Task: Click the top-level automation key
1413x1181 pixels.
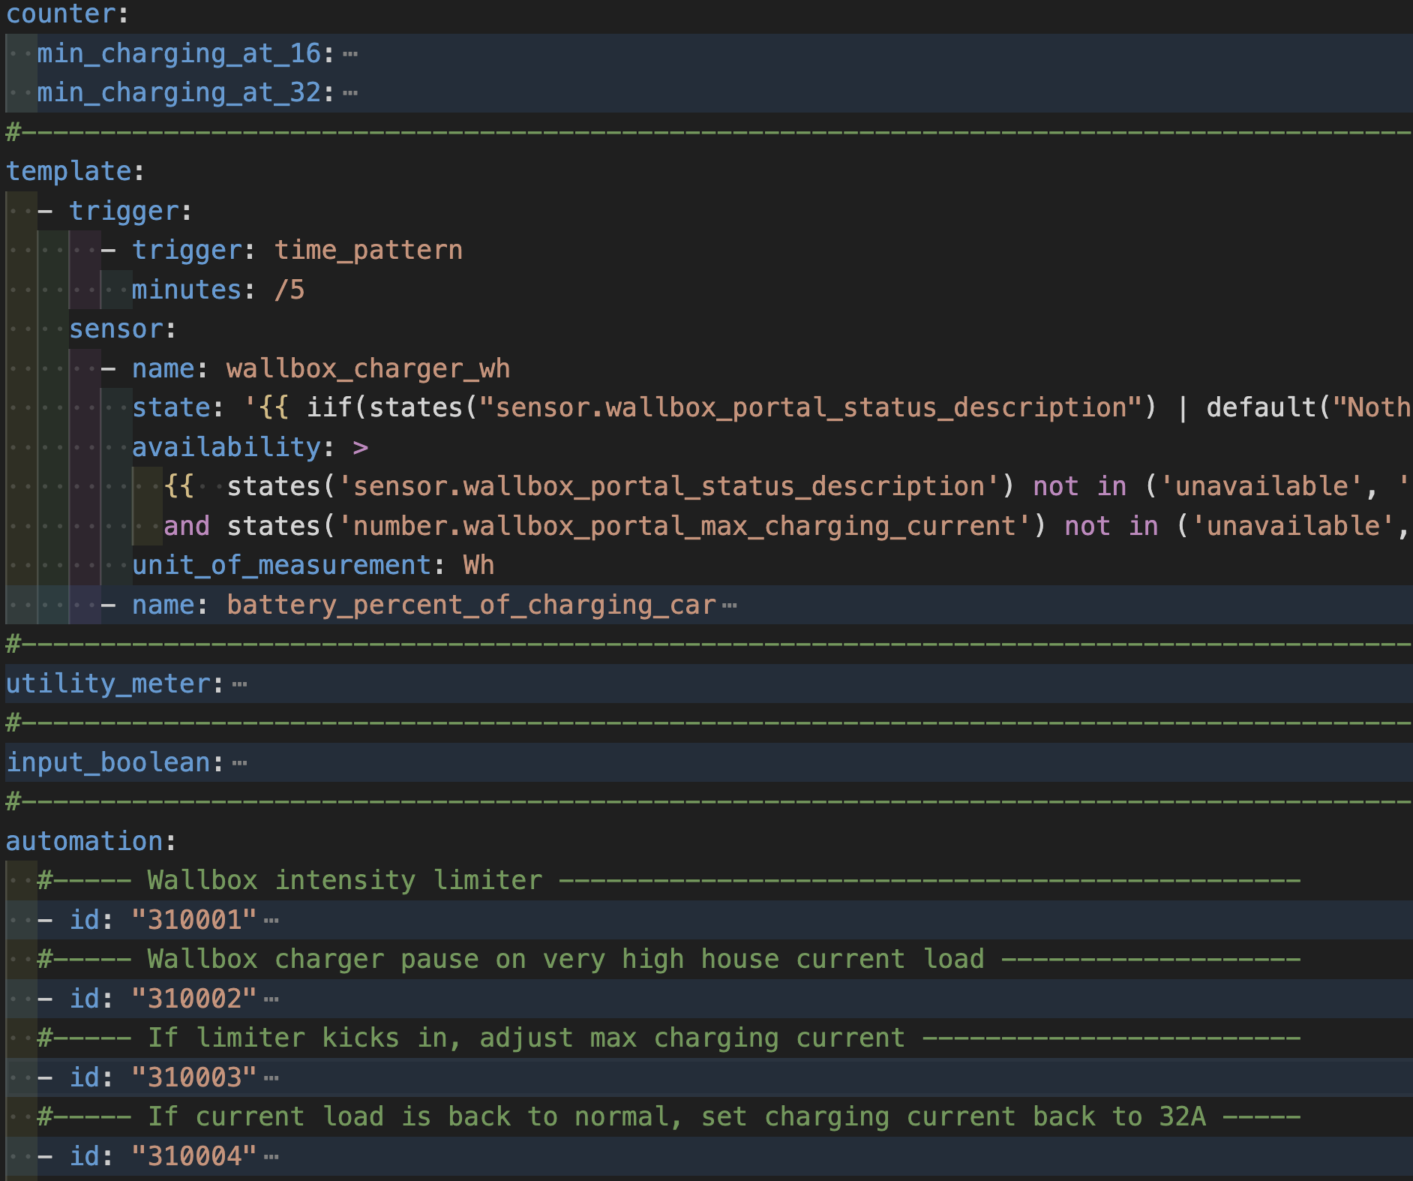Action: pyautogui.click(x=84, y=841)
